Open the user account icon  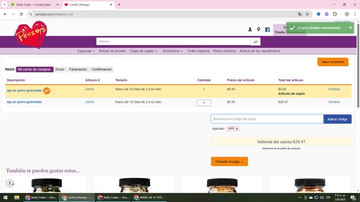[250, 29]
